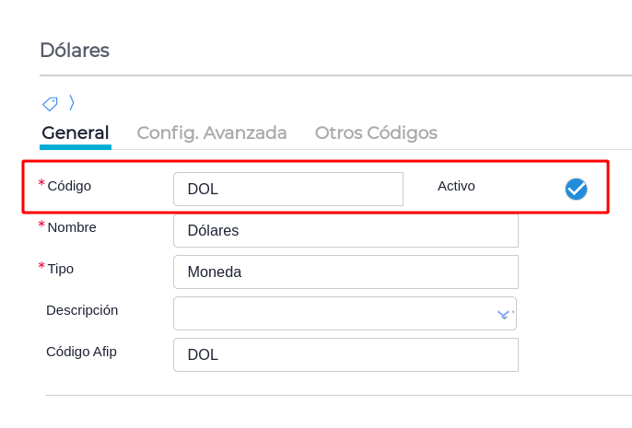The height and width of the screenshot is (428, 632).
Task: Click the Código Afip label
Action: 81,351
